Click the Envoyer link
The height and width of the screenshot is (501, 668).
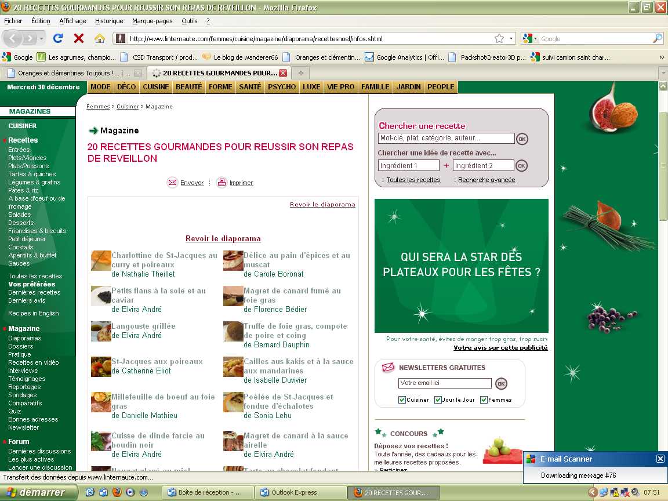click(x=192, y=183)
